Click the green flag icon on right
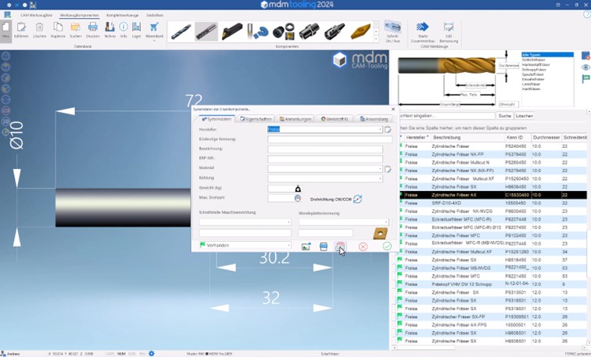The width and height of the screenshot is (591, 357). pyautogui.click(x=586, y=78)
